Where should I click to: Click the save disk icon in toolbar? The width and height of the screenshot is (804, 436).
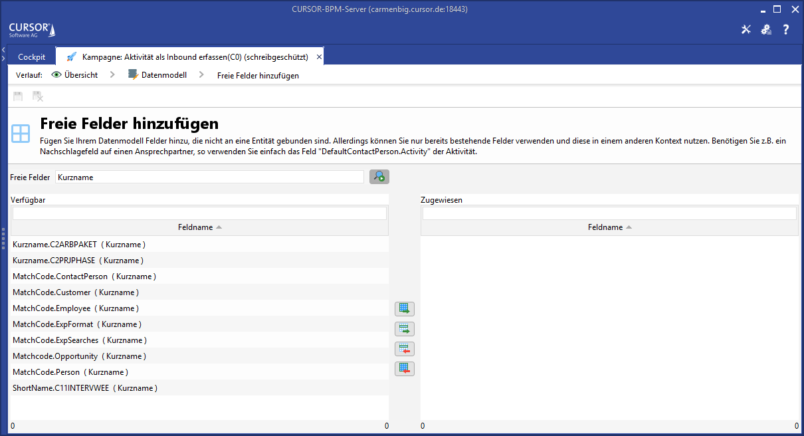point(18,96)
